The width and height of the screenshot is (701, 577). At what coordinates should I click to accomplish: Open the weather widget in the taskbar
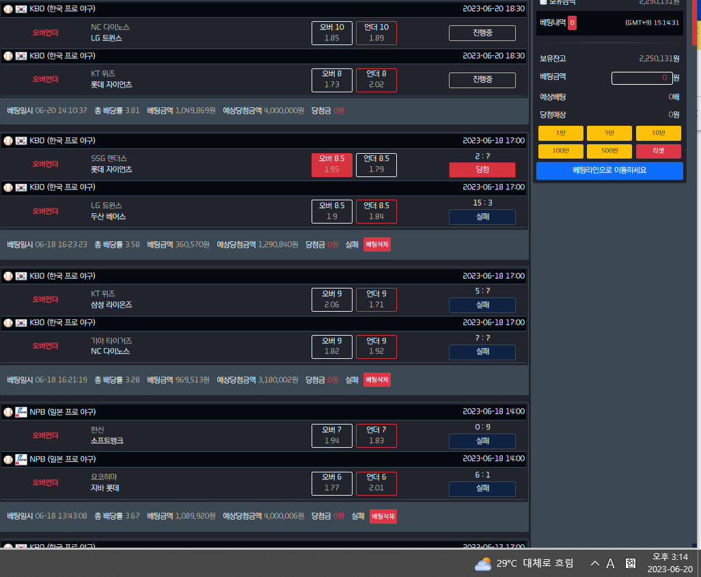point(523,563)
